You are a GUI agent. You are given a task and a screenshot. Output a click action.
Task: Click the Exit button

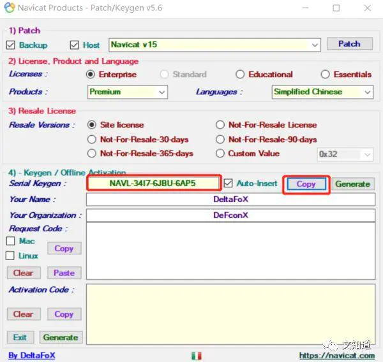[x=20, y=337]
